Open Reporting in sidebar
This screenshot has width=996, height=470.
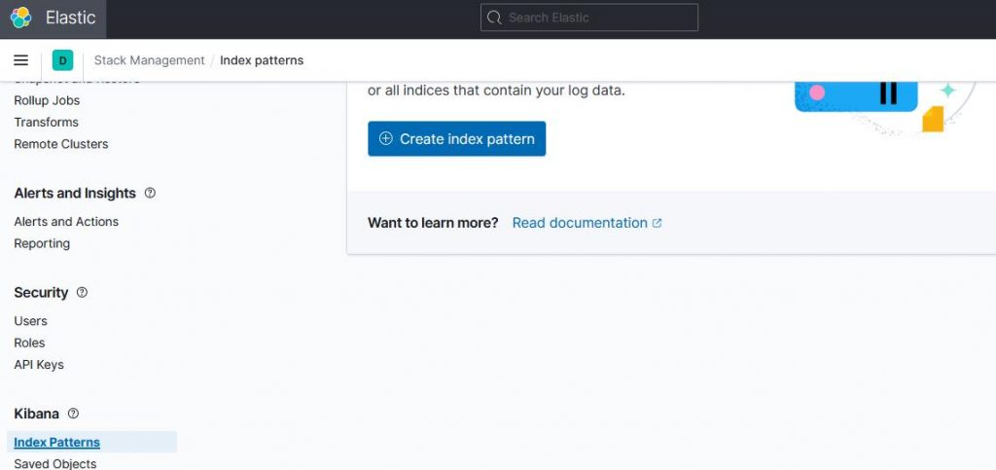(42, 243)
